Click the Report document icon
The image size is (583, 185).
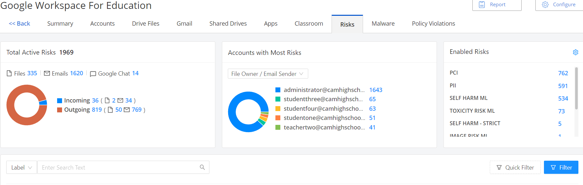tap(482, 5)
